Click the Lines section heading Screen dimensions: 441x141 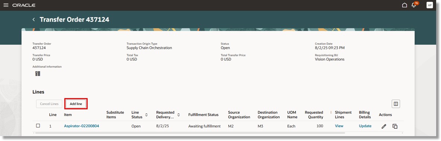point(38,92)
